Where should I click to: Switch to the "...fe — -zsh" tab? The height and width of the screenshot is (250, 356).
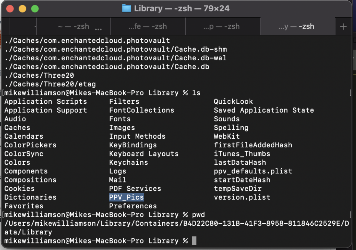pos(148,27)
